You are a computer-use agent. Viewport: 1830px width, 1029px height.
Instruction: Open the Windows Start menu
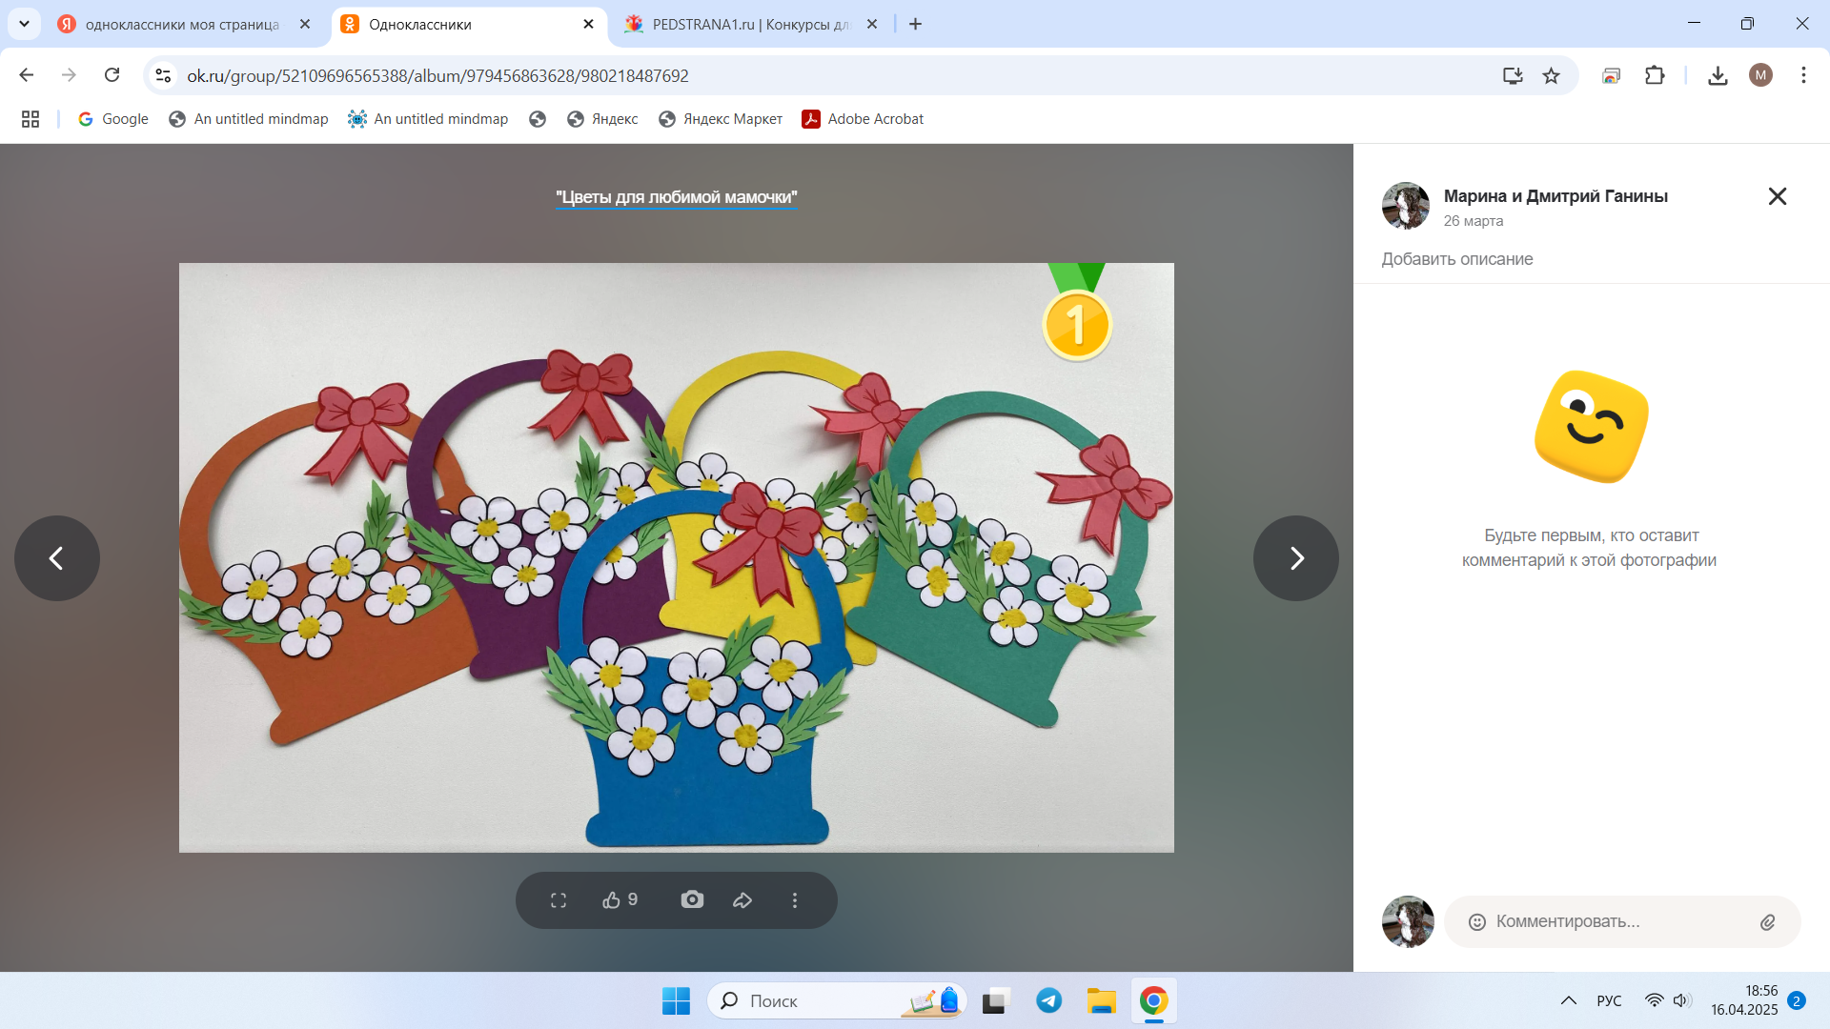pyautogui.click(x=676, y=1001)
